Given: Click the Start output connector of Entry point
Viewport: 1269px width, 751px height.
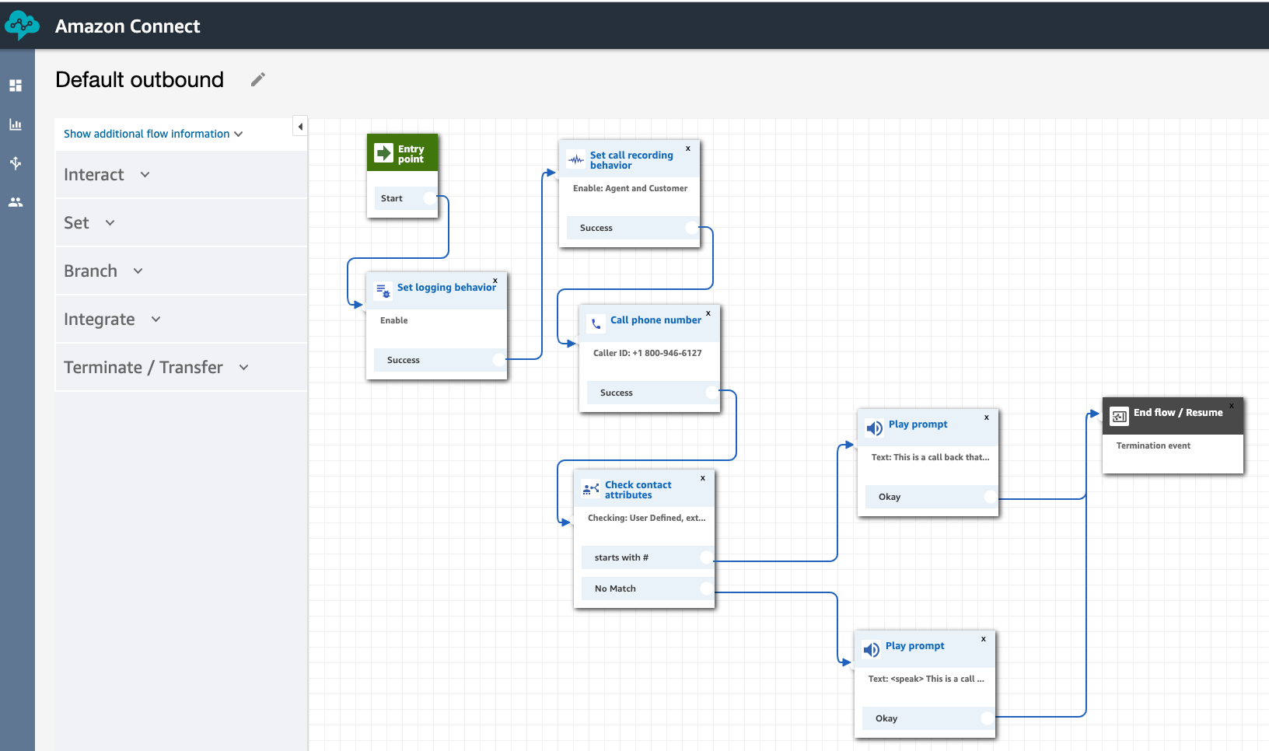Looking at the screenshot, I should tap(430, 198).
